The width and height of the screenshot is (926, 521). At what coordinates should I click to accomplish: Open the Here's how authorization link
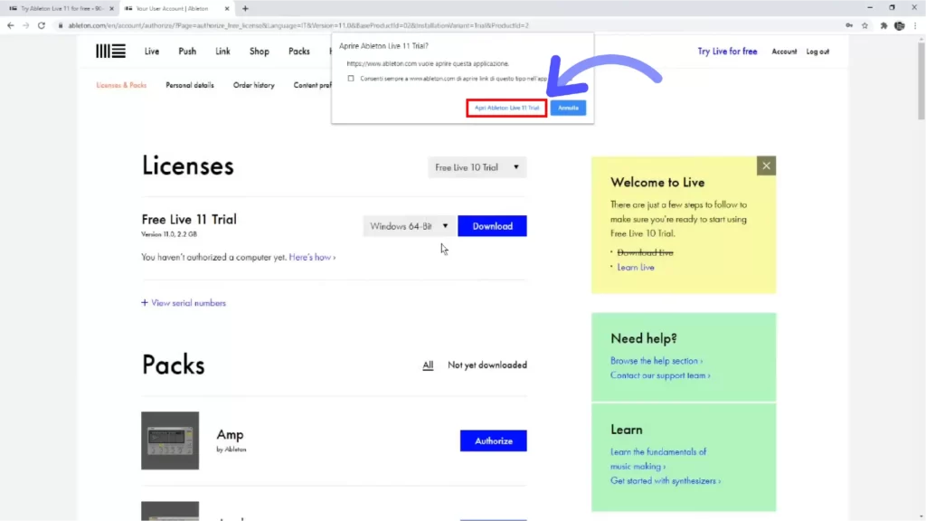pos(312,257)
